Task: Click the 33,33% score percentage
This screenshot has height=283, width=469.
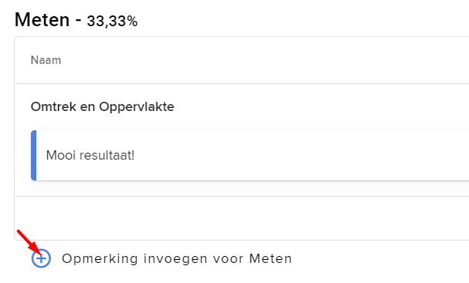Action: [x=112, y=21]
